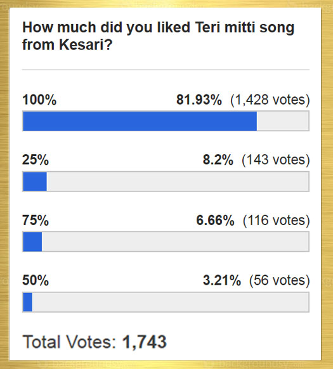Click the 8.2% result percentage text
The width and height of the screenshot is (333, 369).
[x=218, y=160]
